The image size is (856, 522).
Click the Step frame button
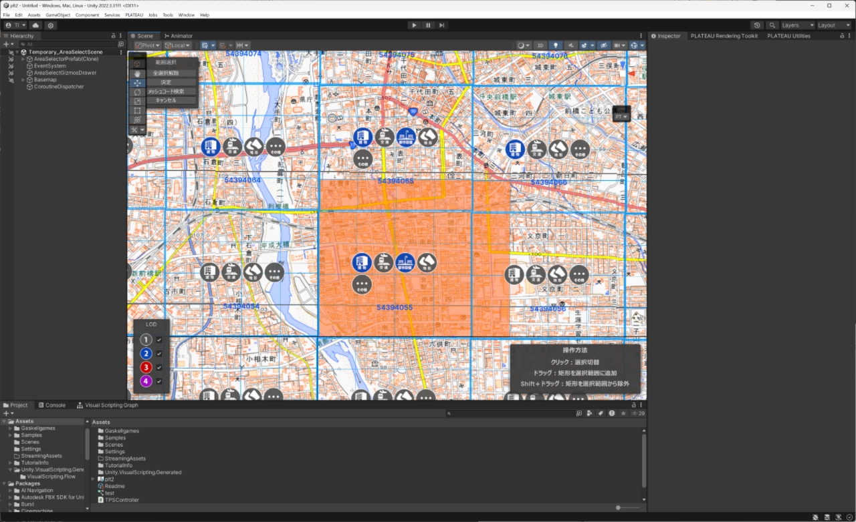click(442, 25)
